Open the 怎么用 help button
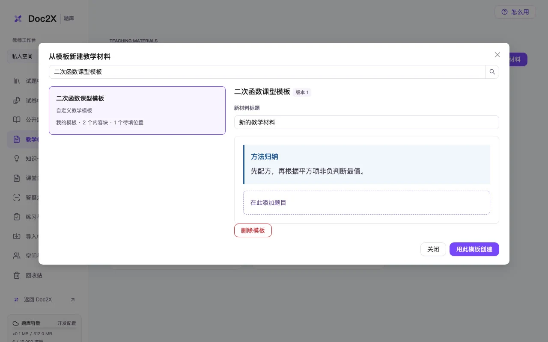Viewport: 548px width, 342px height. click(515, 12)
